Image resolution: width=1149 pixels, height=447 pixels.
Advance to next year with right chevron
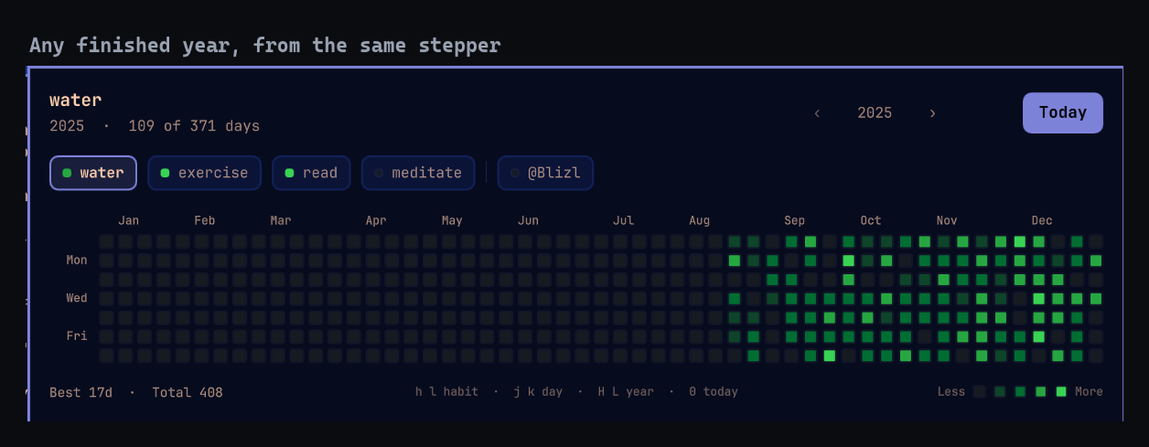click(x=932, y=113)
